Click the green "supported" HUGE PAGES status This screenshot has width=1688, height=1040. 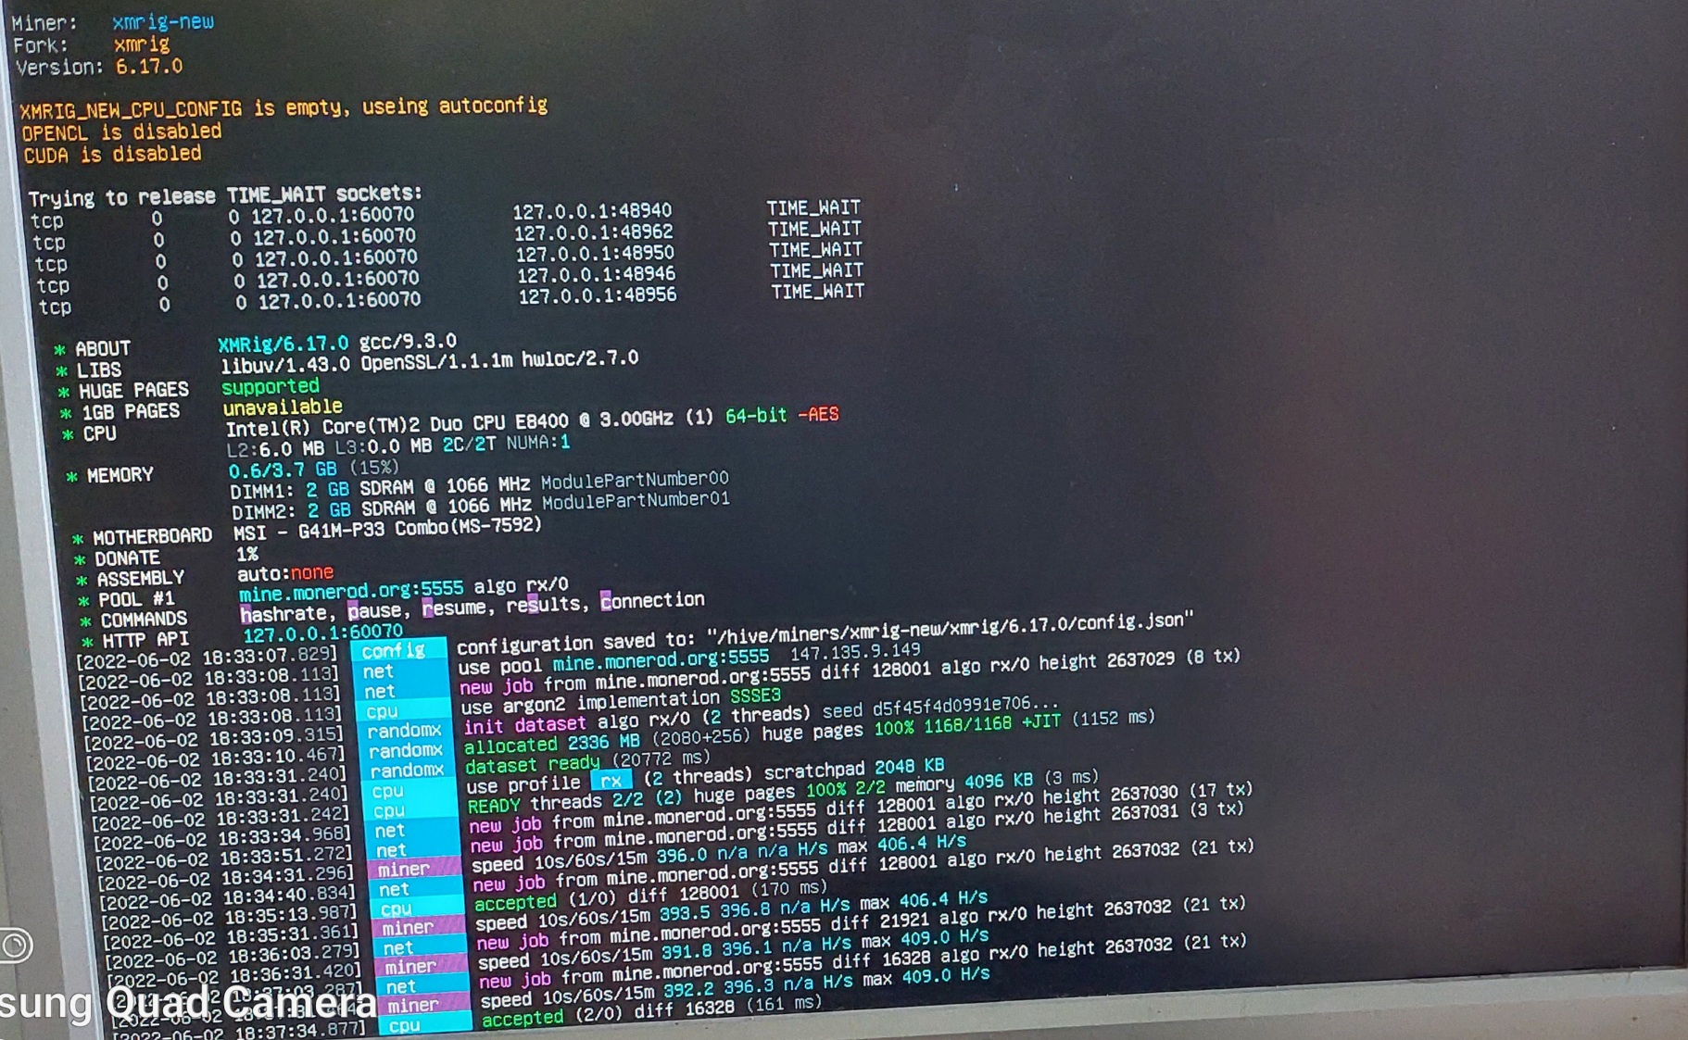click(271, 386)
